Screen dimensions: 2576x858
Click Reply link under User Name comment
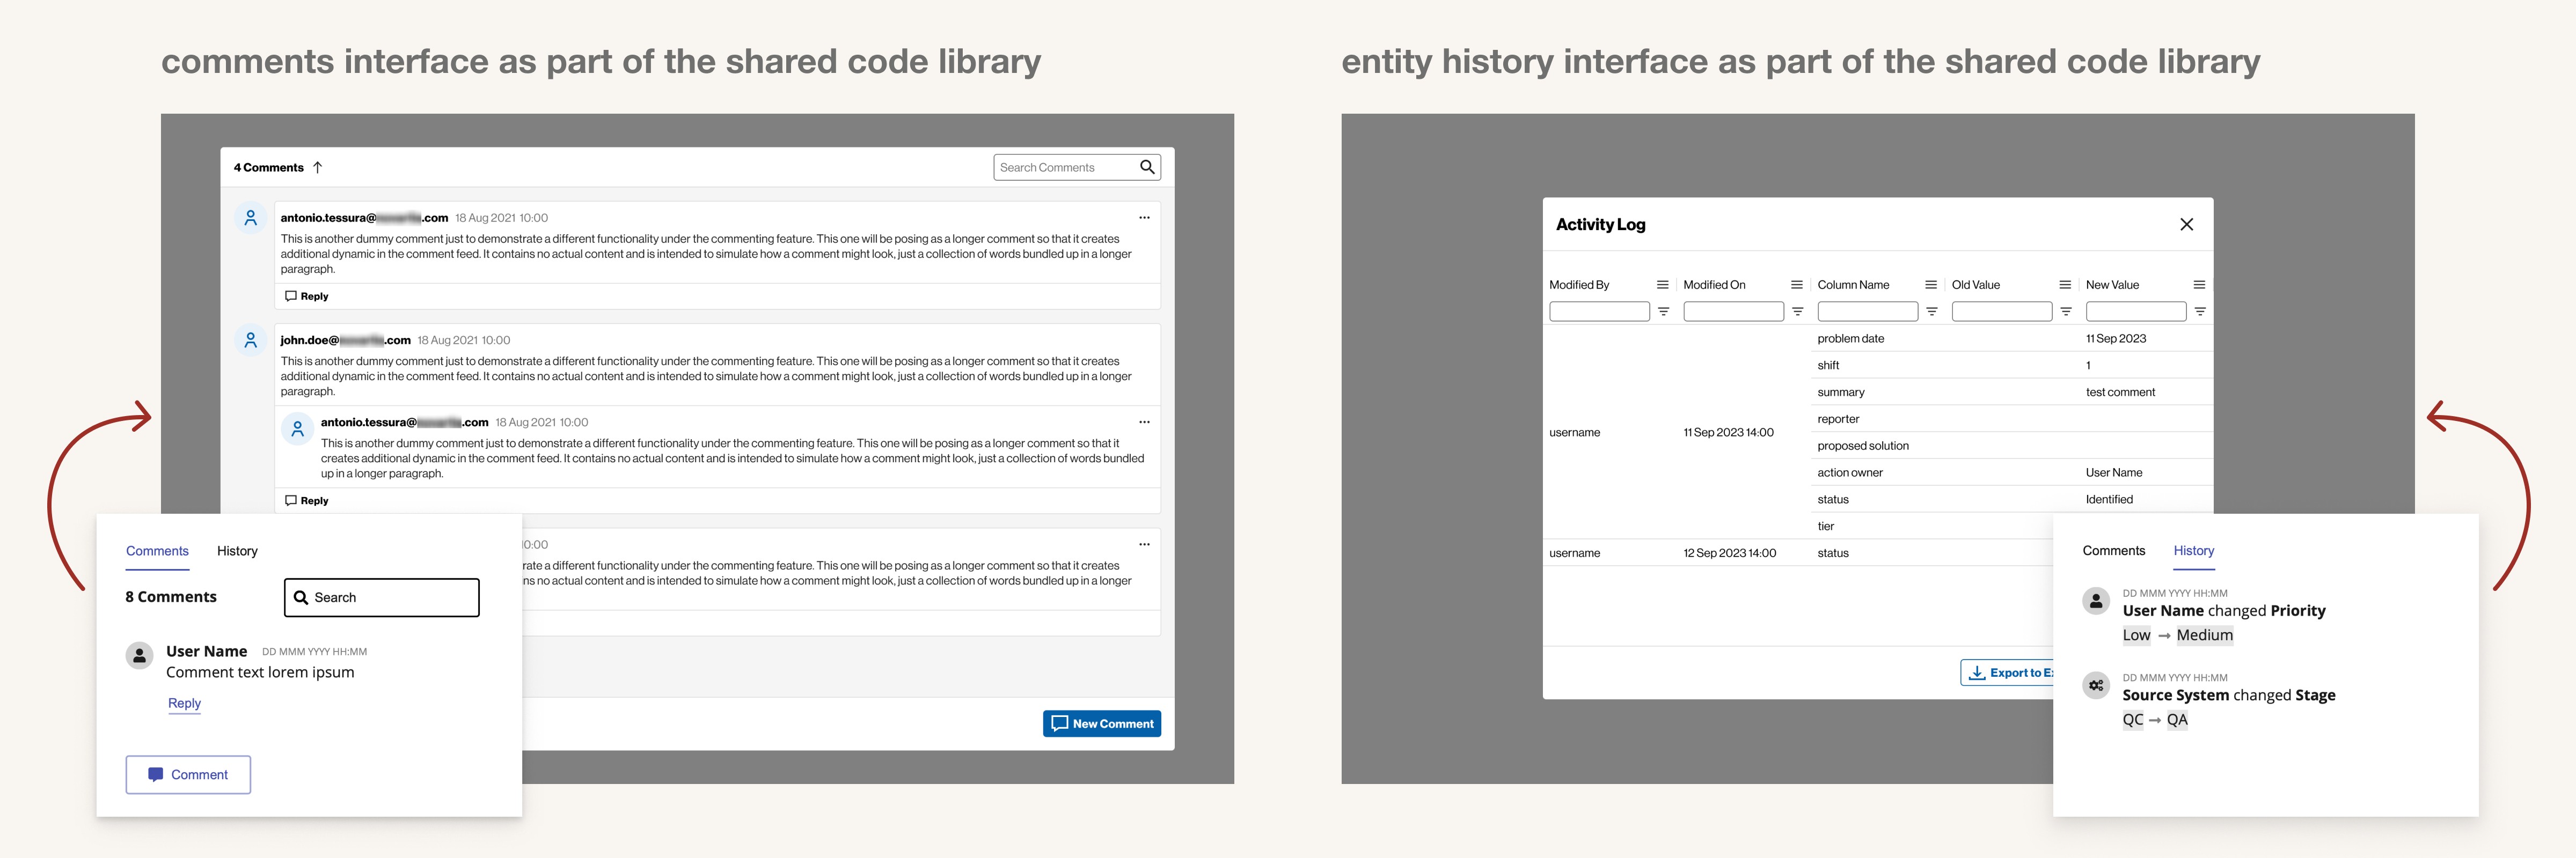[184, 703]
